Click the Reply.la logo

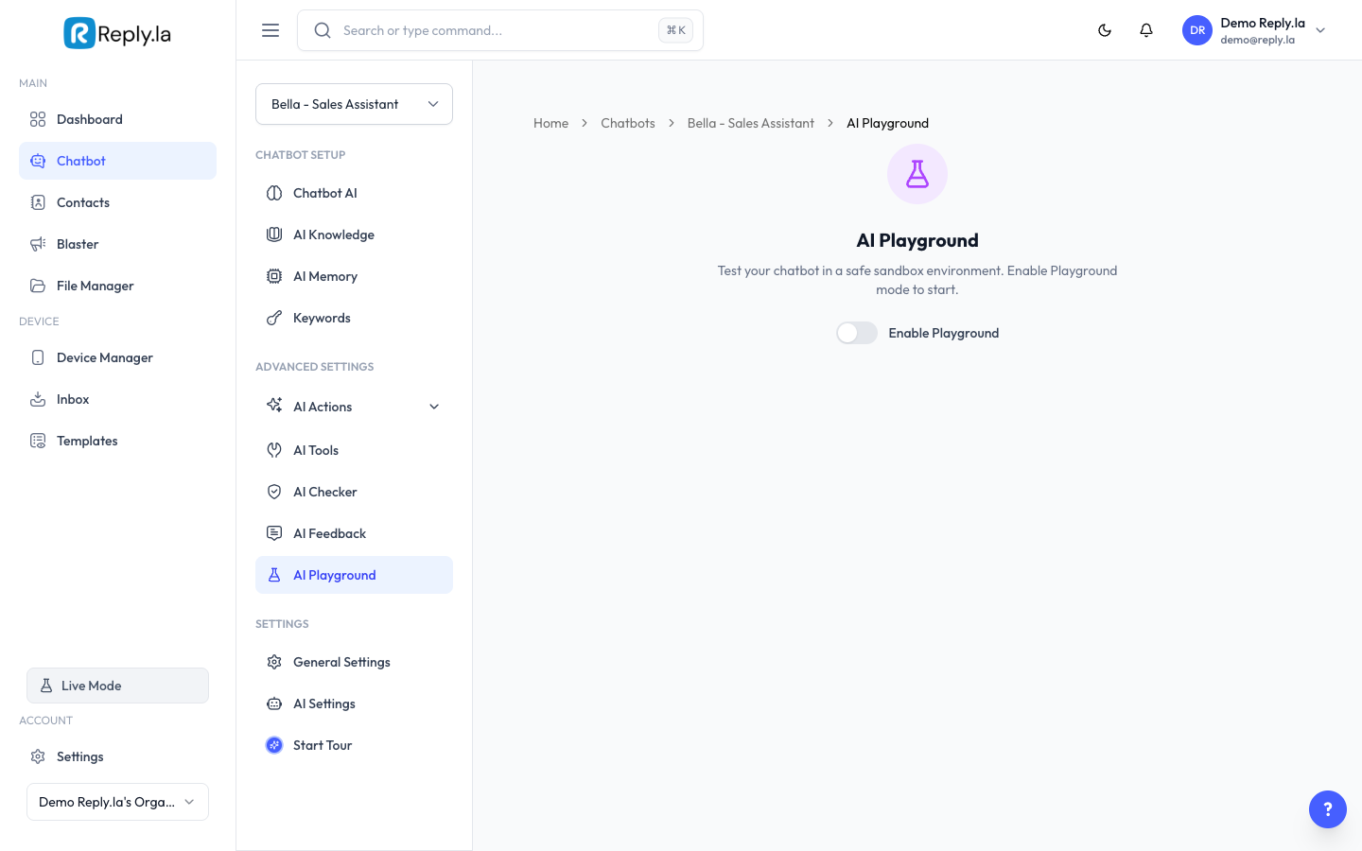(x=117, y=33)
